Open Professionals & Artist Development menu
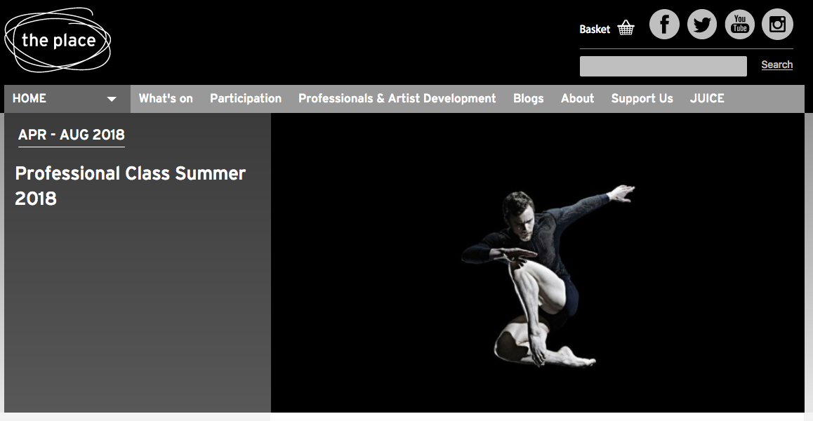This screenshot has height=421, width=813. click(x=397, y=98)
